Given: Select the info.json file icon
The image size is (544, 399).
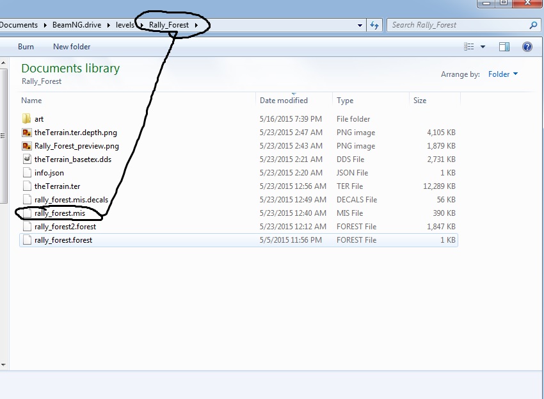Looking at the screenshot, I should pyautogui.click(x=27, y=172).
